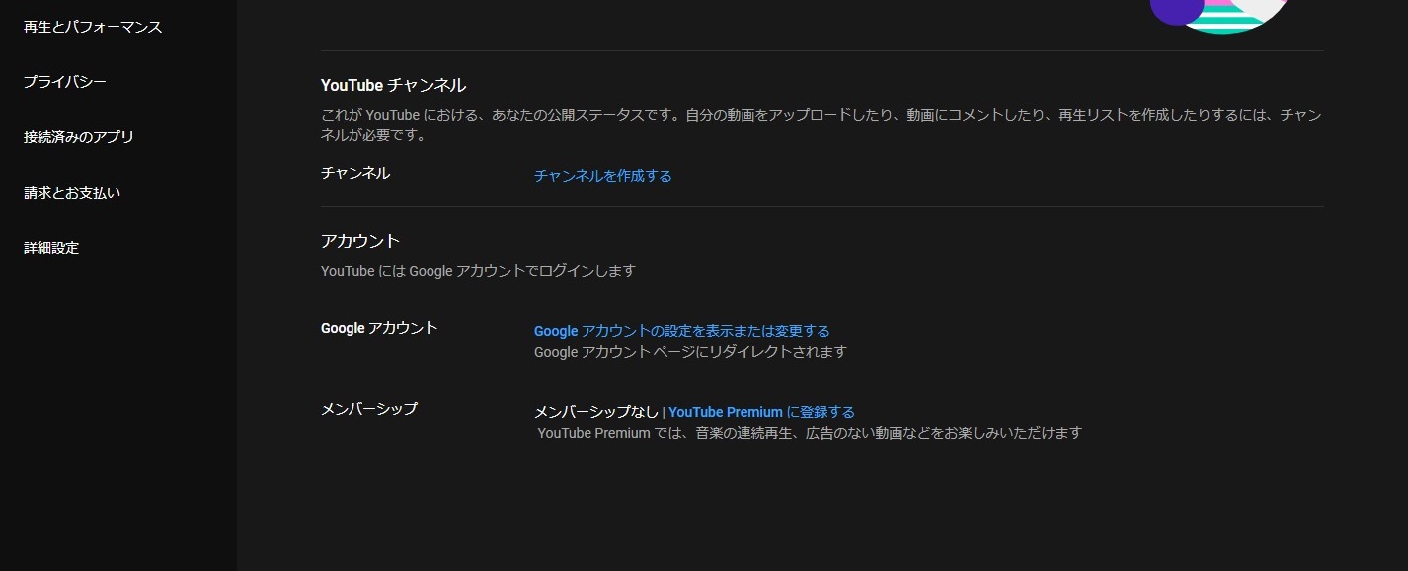Select 接続済みのアプリ in sidebar

(79, 137)
